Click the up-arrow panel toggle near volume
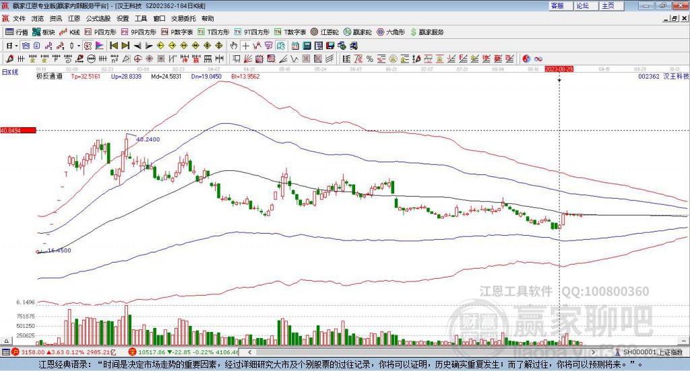This screenshot has width=690, height=371. coord(6,341)
